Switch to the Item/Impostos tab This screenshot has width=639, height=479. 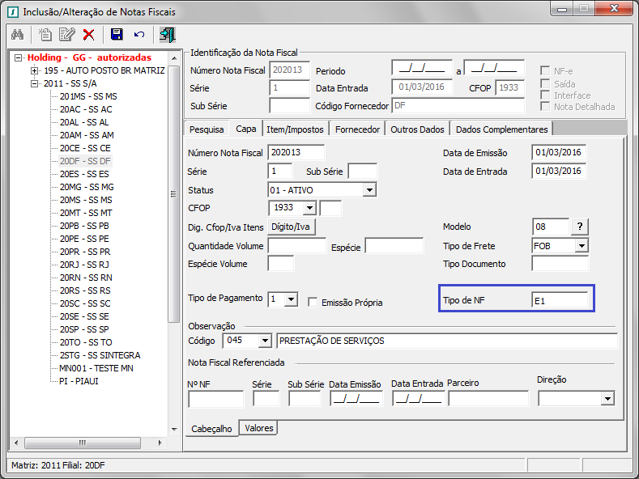295,129
